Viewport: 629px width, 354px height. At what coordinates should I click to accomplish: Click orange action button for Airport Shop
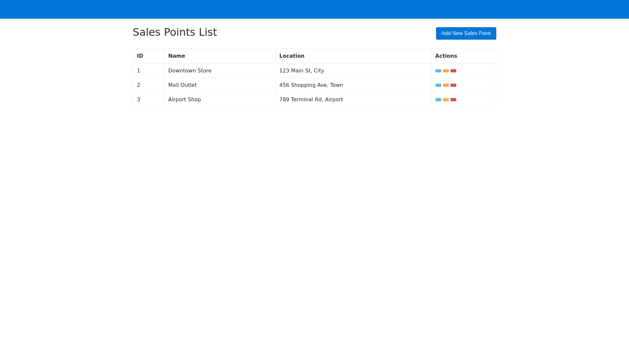[x=446, y=100]
